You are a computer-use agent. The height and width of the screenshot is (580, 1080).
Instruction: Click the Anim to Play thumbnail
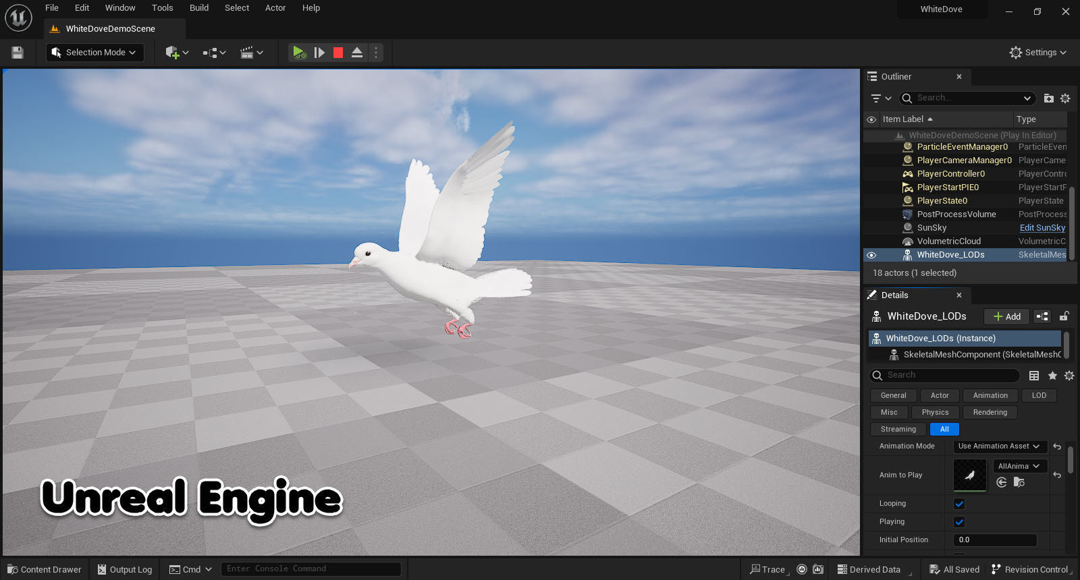(x=970, y=475)
